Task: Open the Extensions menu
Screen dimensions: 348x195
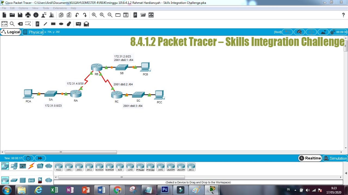Action: click(x=60, y=8)
